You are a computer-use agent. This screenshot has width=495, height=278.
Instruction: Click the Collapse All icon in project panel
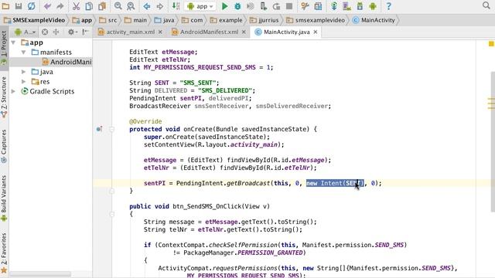(56, 32)
